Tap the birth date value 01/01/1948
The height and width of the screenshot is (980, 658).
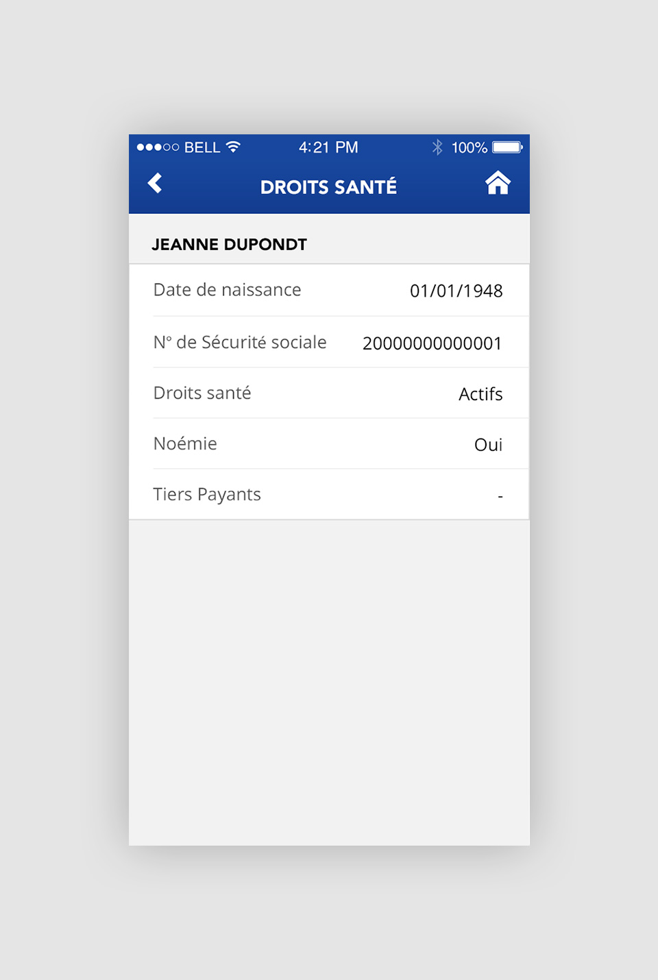point(456,291)
